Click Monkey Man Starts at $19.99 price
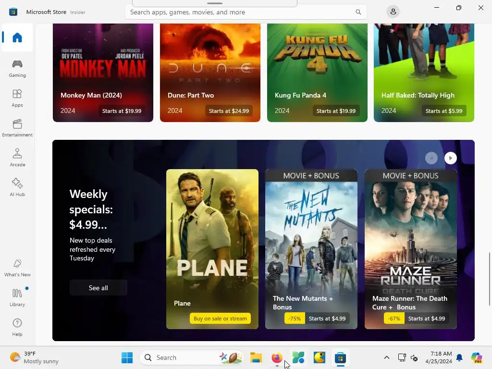 point(122,111)
